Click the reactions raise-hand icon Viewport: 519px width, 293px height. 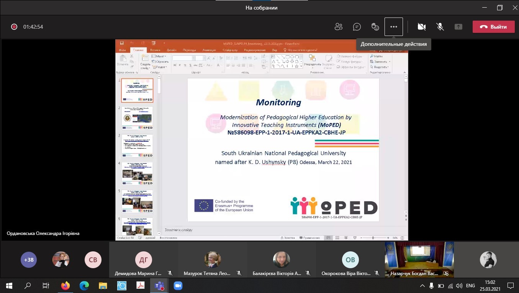coord(375,27)
